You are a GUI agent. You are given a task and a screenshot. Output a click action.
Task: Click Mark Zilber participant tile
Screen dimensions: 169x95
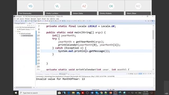pos(138,8)
